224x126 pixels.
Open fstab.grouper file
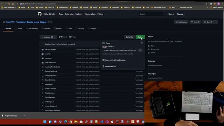[x=50, y=93]
